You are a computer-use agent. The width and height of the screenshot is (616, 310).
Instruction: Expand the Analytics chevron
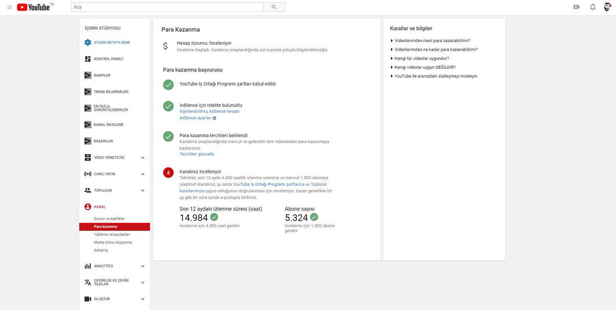[x=143, y=266]
